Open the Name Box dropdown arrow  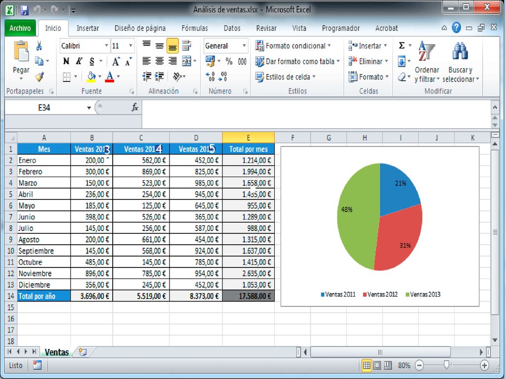[89, 108]
